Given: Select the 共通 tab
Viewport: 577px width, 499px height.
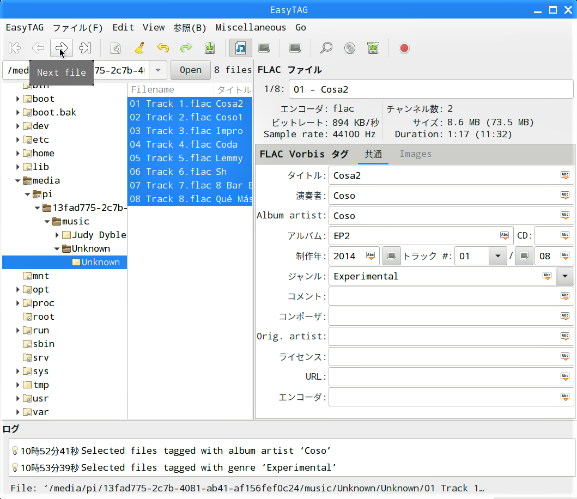Looking at the screenshot, I should point(373,154).
